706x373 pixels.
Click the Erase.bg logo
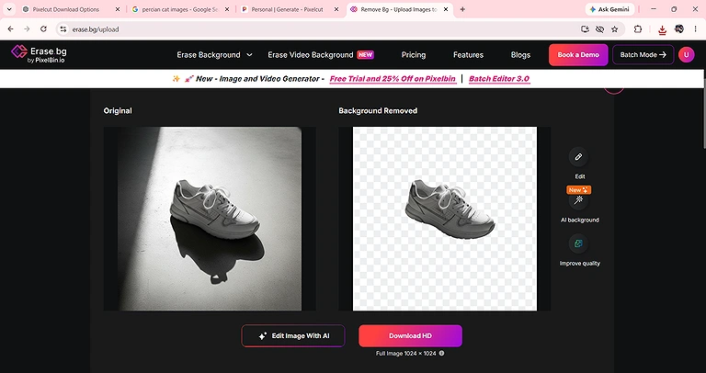click(x=39, y=54)
